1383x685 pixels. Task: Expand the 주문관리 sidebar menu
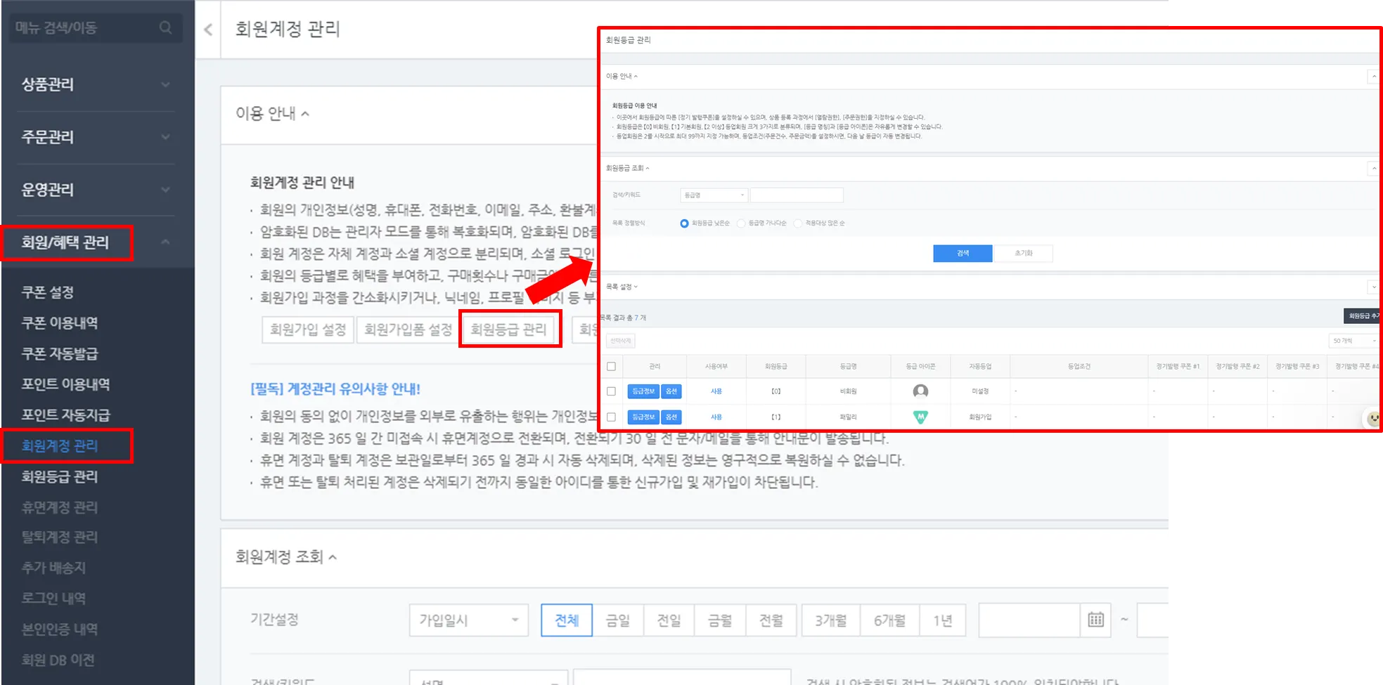[97, 137]
